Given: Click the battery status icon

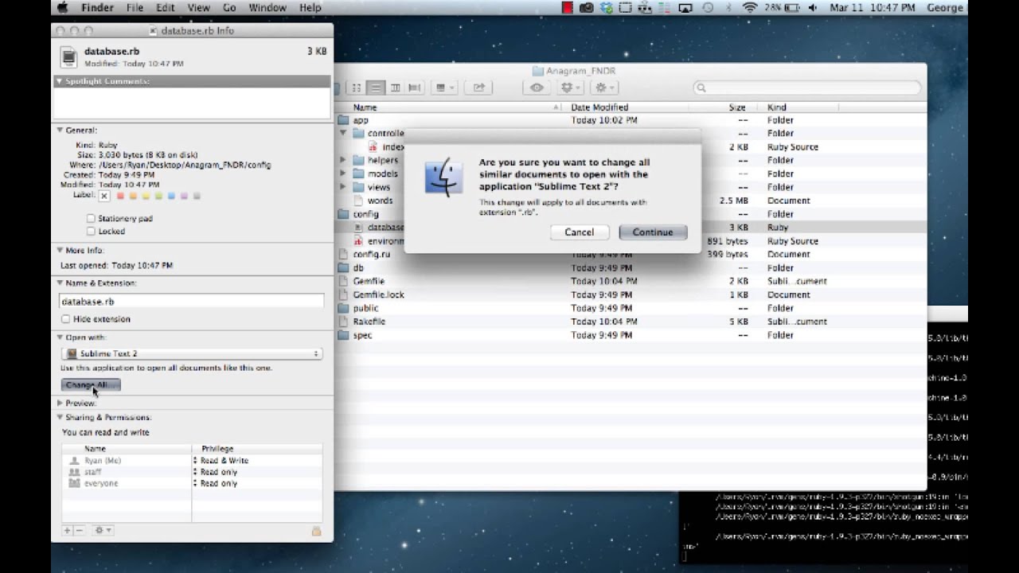Looking at the screenshot, I should (781, 8).
